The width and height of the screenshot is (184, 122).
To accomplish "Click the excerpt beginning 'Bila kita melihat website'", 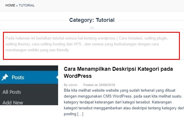I will coord(124,102).
